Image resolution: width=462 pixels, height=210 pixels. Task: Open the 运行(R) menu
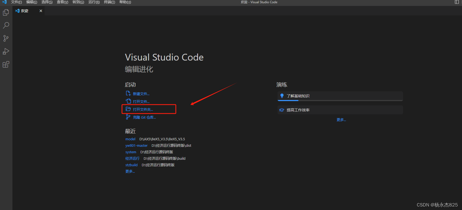pos(94,2)
